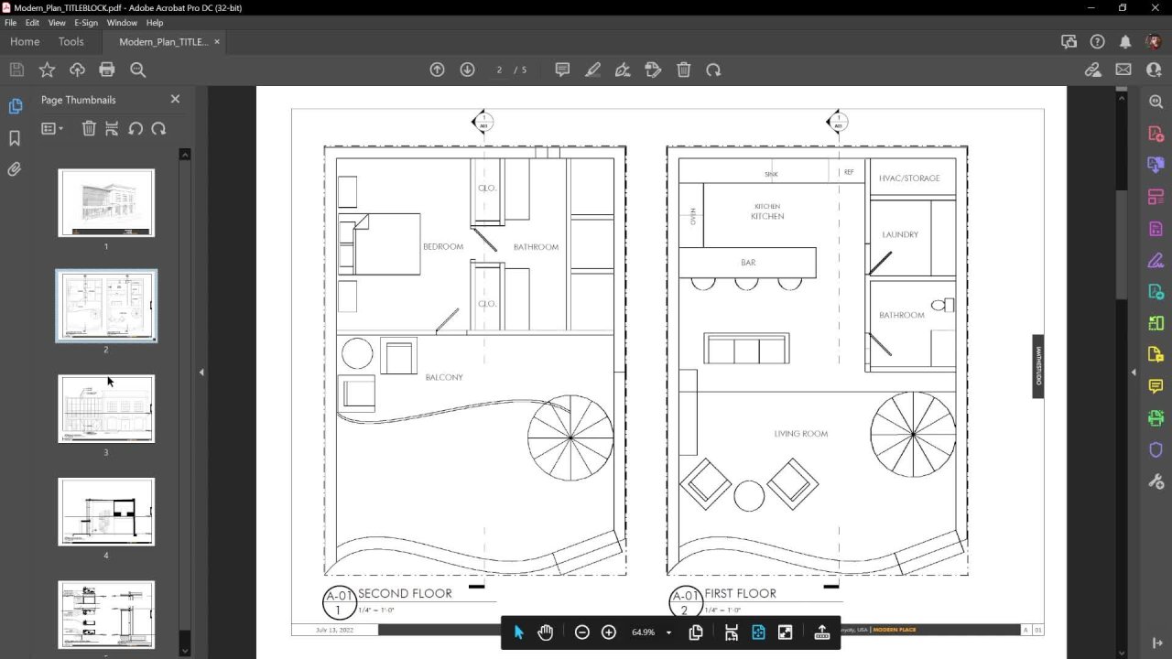
Task: Open the Bookmarks panel icon
Action: pos(15,138)
